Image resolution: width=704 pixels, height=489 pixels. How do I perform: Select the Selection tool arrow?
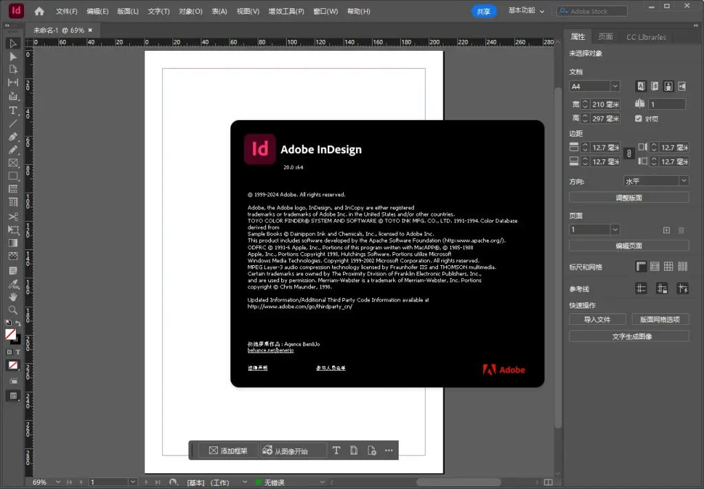pos(13,43)
